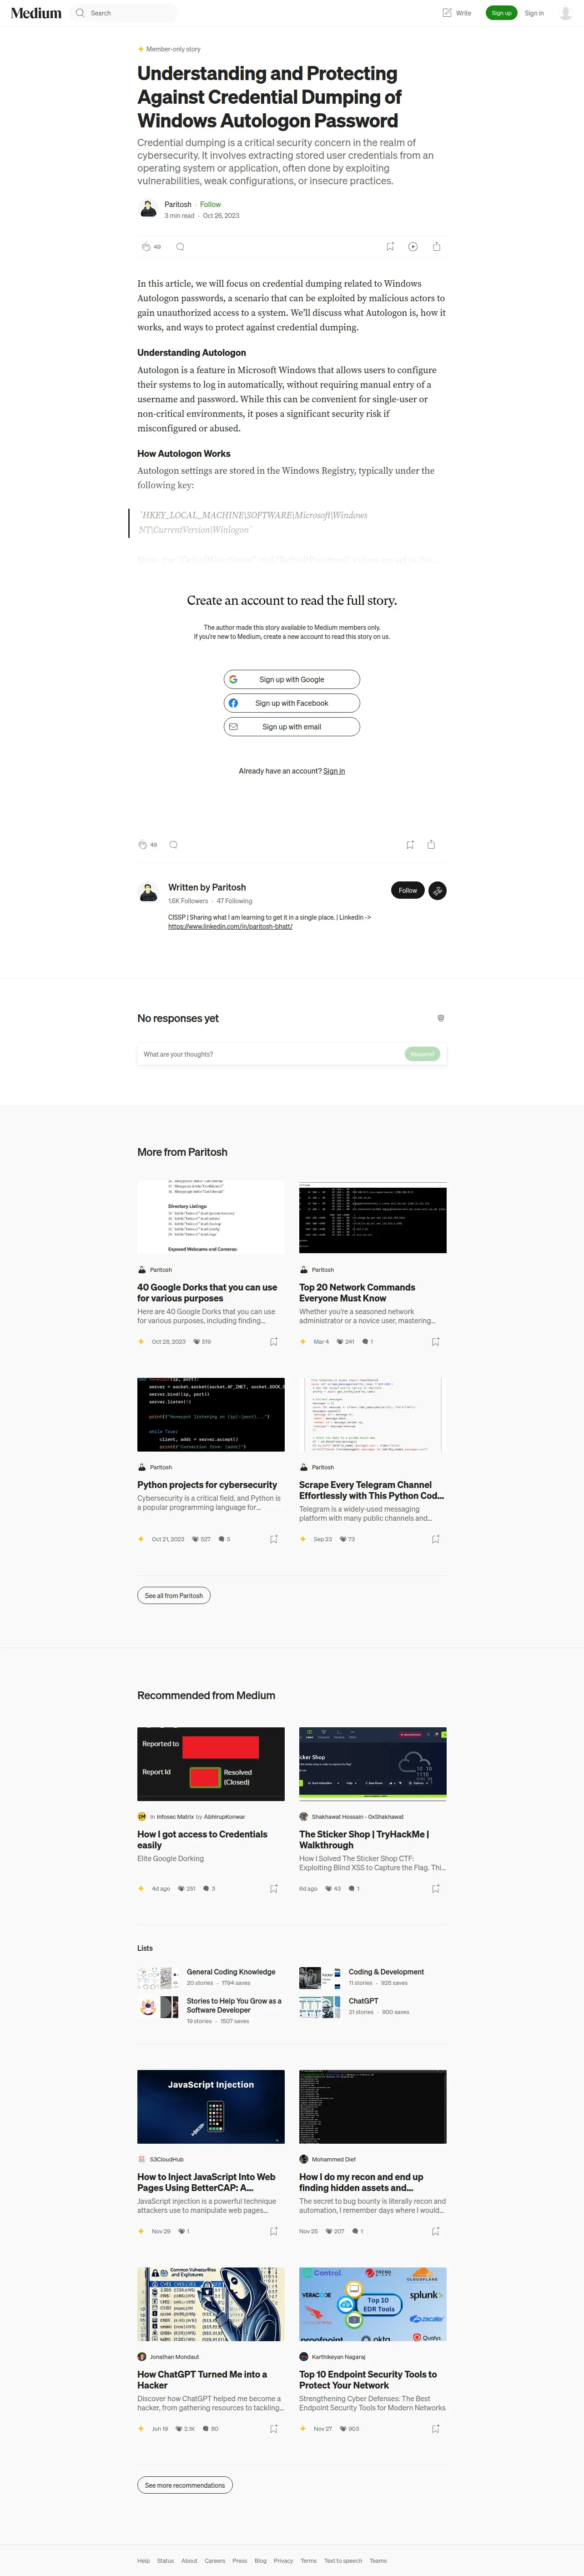Click the Write pencil icon
The image size is (584, 2576).
coord(447,13)
